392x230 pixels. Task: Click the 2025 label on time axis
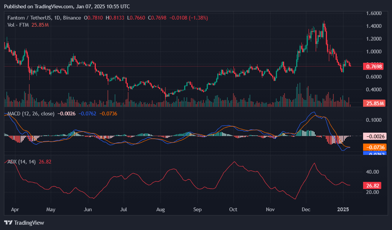click(343, 209)
